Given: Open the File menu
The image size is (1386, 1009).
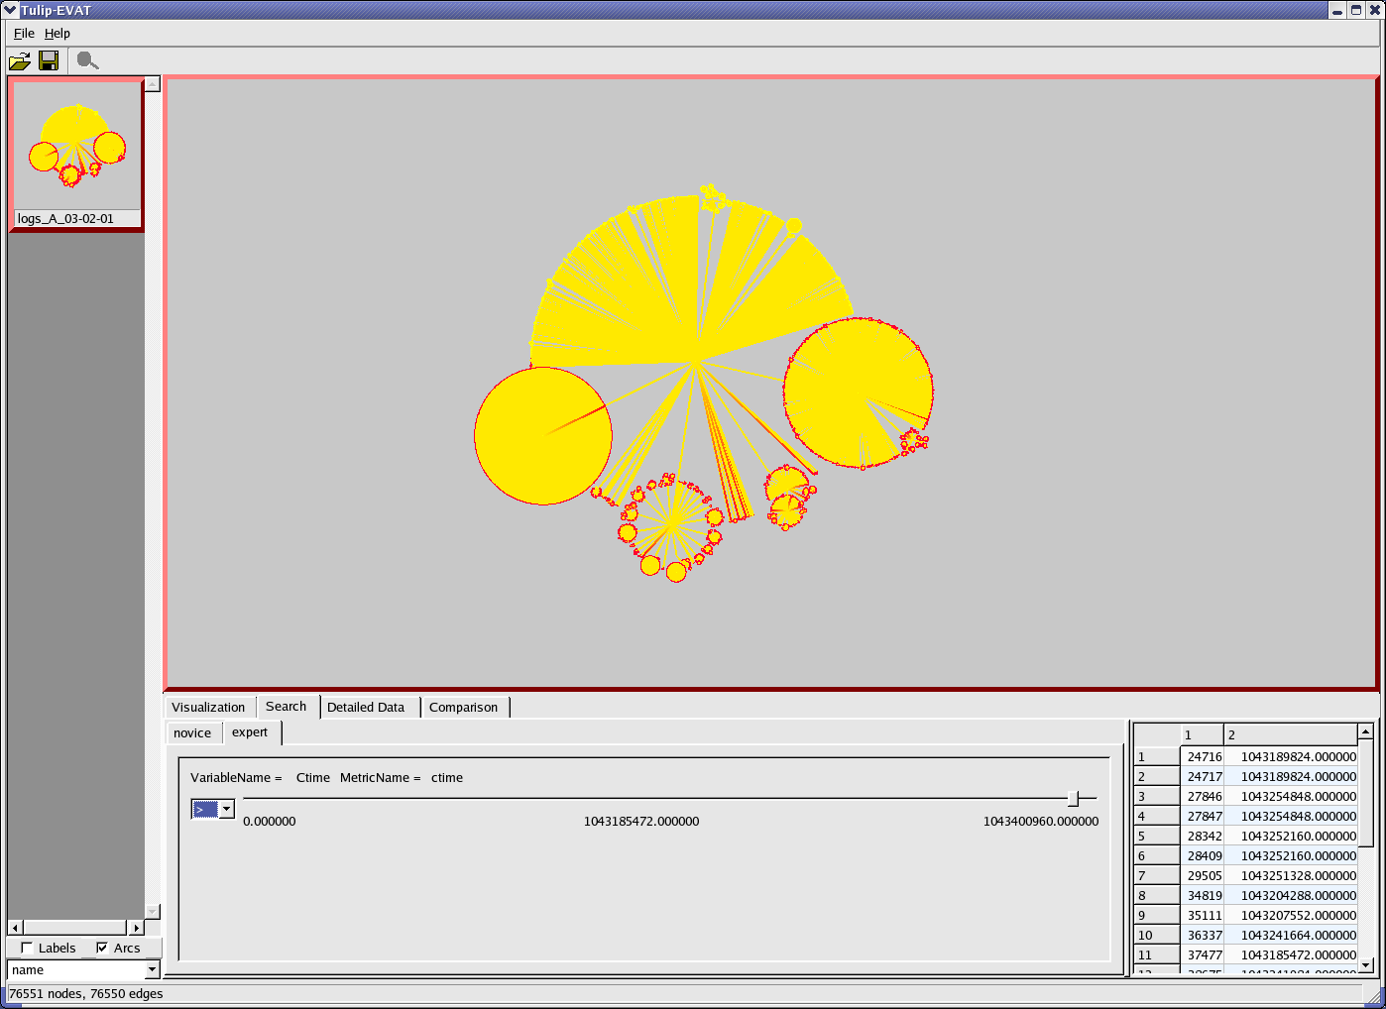Looking at the screenshot, I should [x=24, y=33].
